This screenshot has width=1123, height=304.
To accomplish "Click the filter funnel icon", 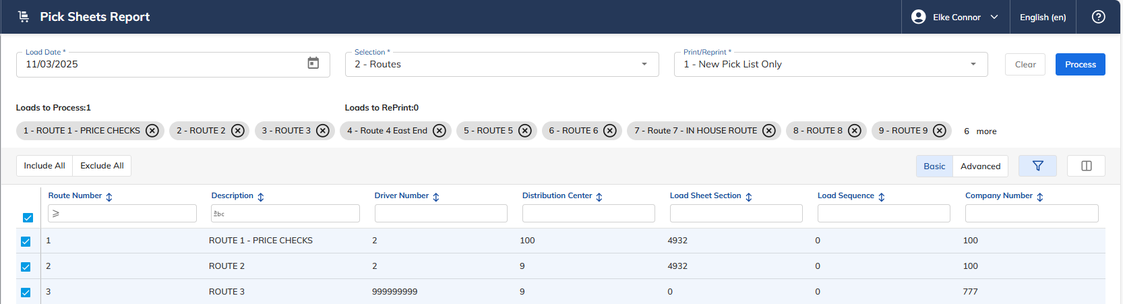I will (1037, 166).
